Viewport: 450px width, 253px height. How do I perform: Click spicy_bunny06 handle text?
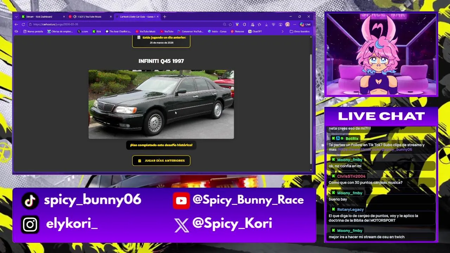(92, 200)
